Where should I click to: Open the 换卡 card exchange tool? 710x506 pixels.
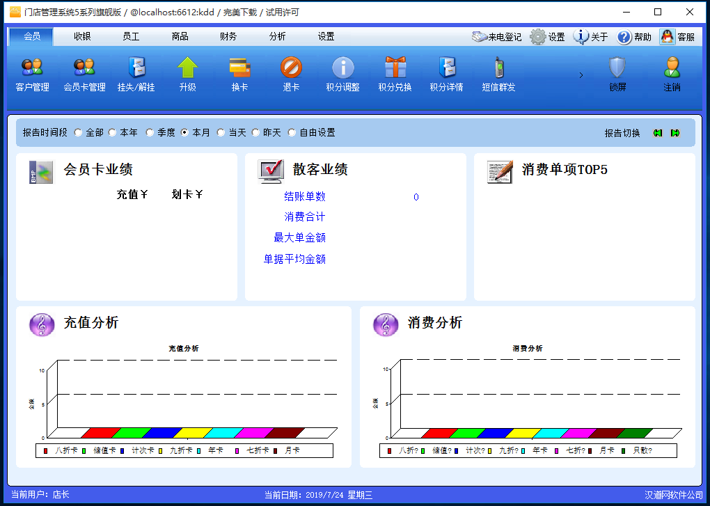[239, 73]
